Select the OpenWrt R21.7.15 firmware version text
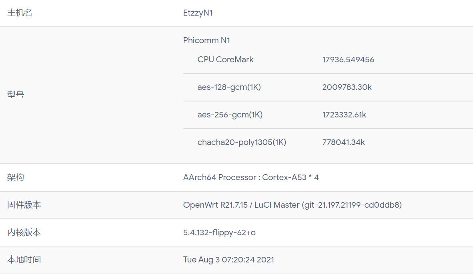 [292, 205]
